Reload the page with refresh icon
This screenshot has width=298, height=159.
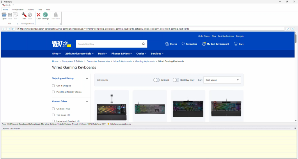(13, 29)
